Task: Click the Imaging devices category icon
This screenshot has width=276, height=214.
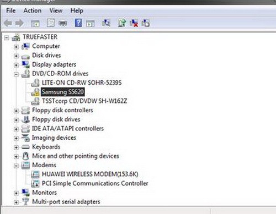Action: (25, 138)
